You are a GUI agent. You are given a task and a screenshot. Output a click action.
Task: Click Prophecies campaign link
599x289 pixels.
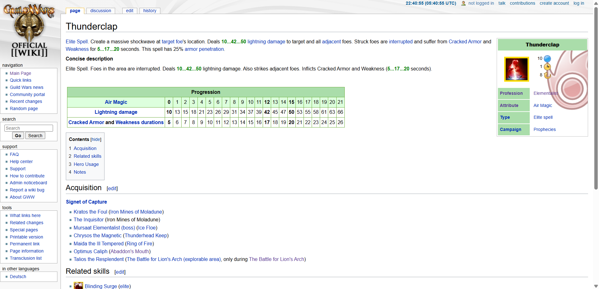[x=544, y=129]
